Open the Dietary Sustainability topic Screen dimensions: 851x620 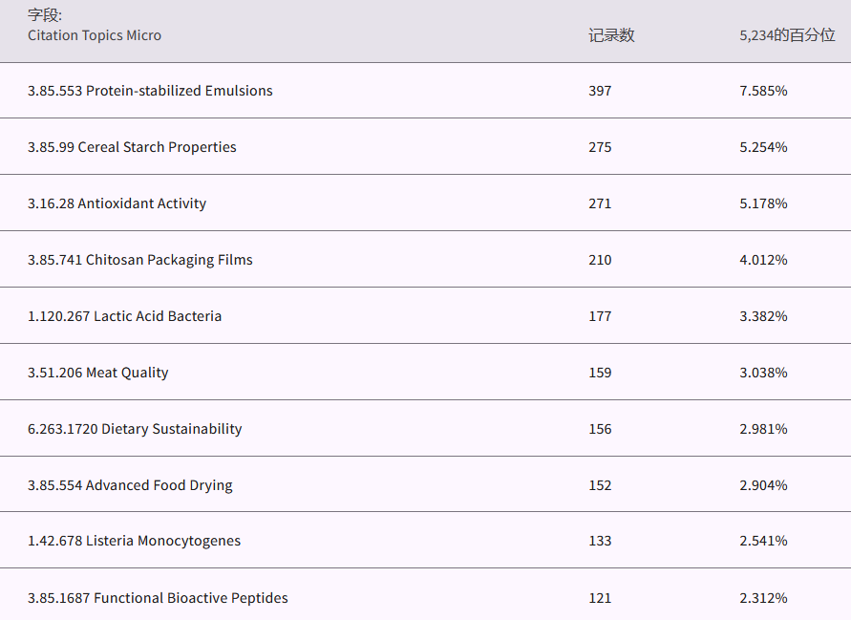click(135, 429)
